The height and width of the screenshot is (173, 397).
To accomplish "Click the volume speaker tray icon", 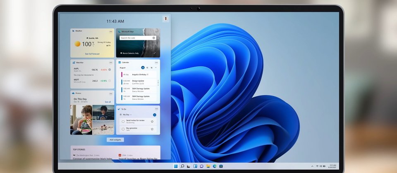I will click(321, 166).
